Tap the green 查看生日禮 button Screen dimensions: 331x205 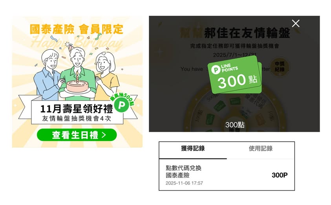point(77,135)
